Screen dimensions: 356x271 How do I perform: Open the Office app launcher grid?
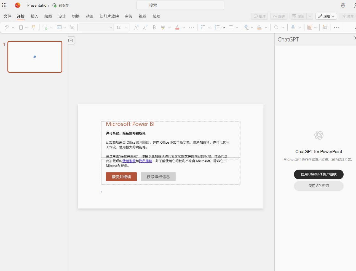coord(4,5)
